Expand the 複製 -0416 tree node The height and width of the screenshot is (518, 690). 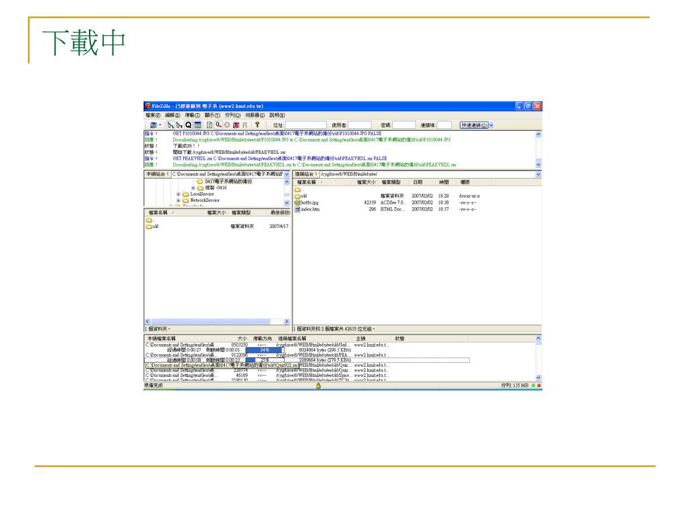point(193,188)
